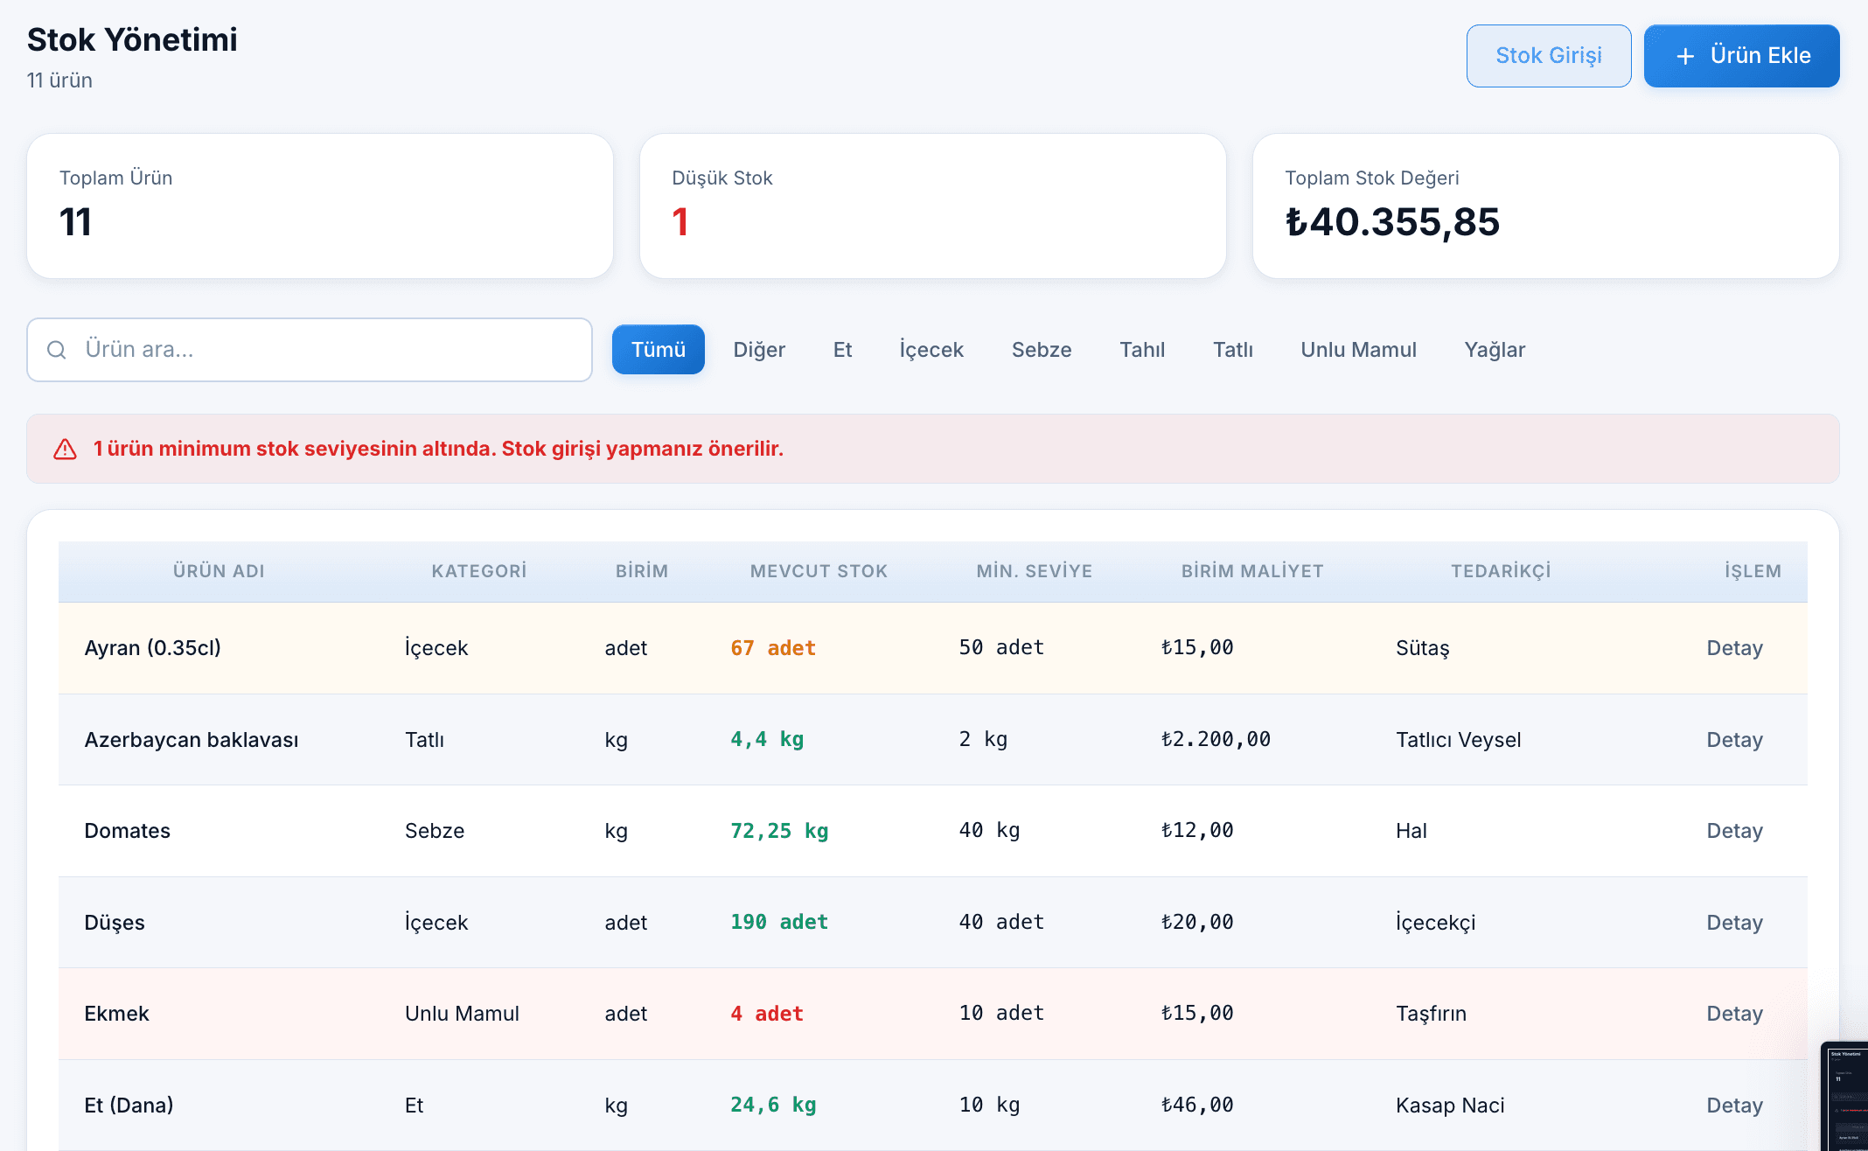1868x1151 pixels.
Task: Filter by Diğer category
Action: (x=758, y=350)
